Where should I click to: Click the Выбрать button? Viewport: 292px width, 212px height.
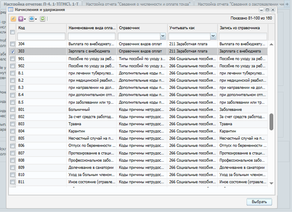point(259,202)
